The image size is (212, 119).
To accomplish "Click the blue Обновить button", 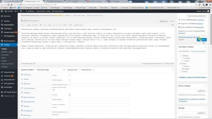I will tap(202, 40).
